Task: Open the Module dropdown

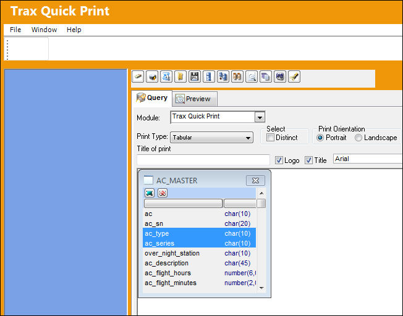Action: [260, 117]
